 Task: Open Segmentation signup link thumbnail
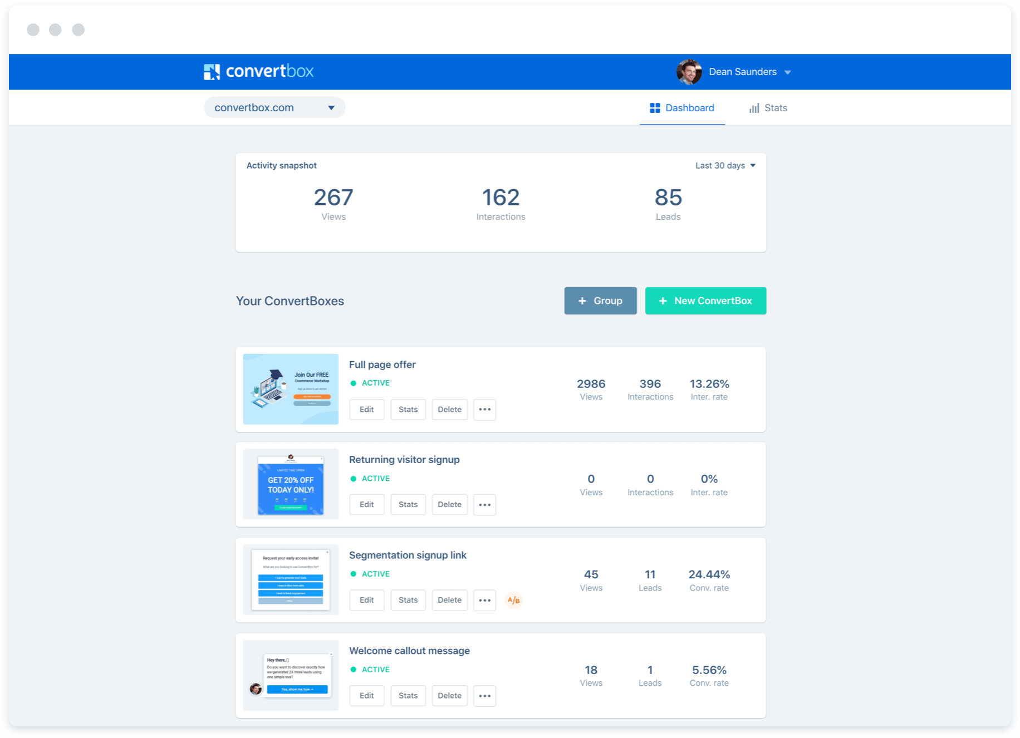(x=291, y=580)
